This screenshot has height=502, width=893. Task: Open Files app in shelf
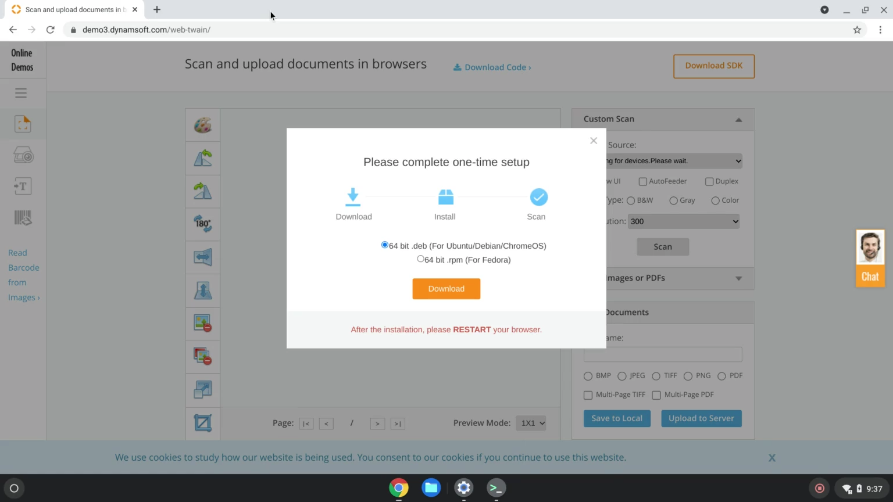click(x=431, y=488)
